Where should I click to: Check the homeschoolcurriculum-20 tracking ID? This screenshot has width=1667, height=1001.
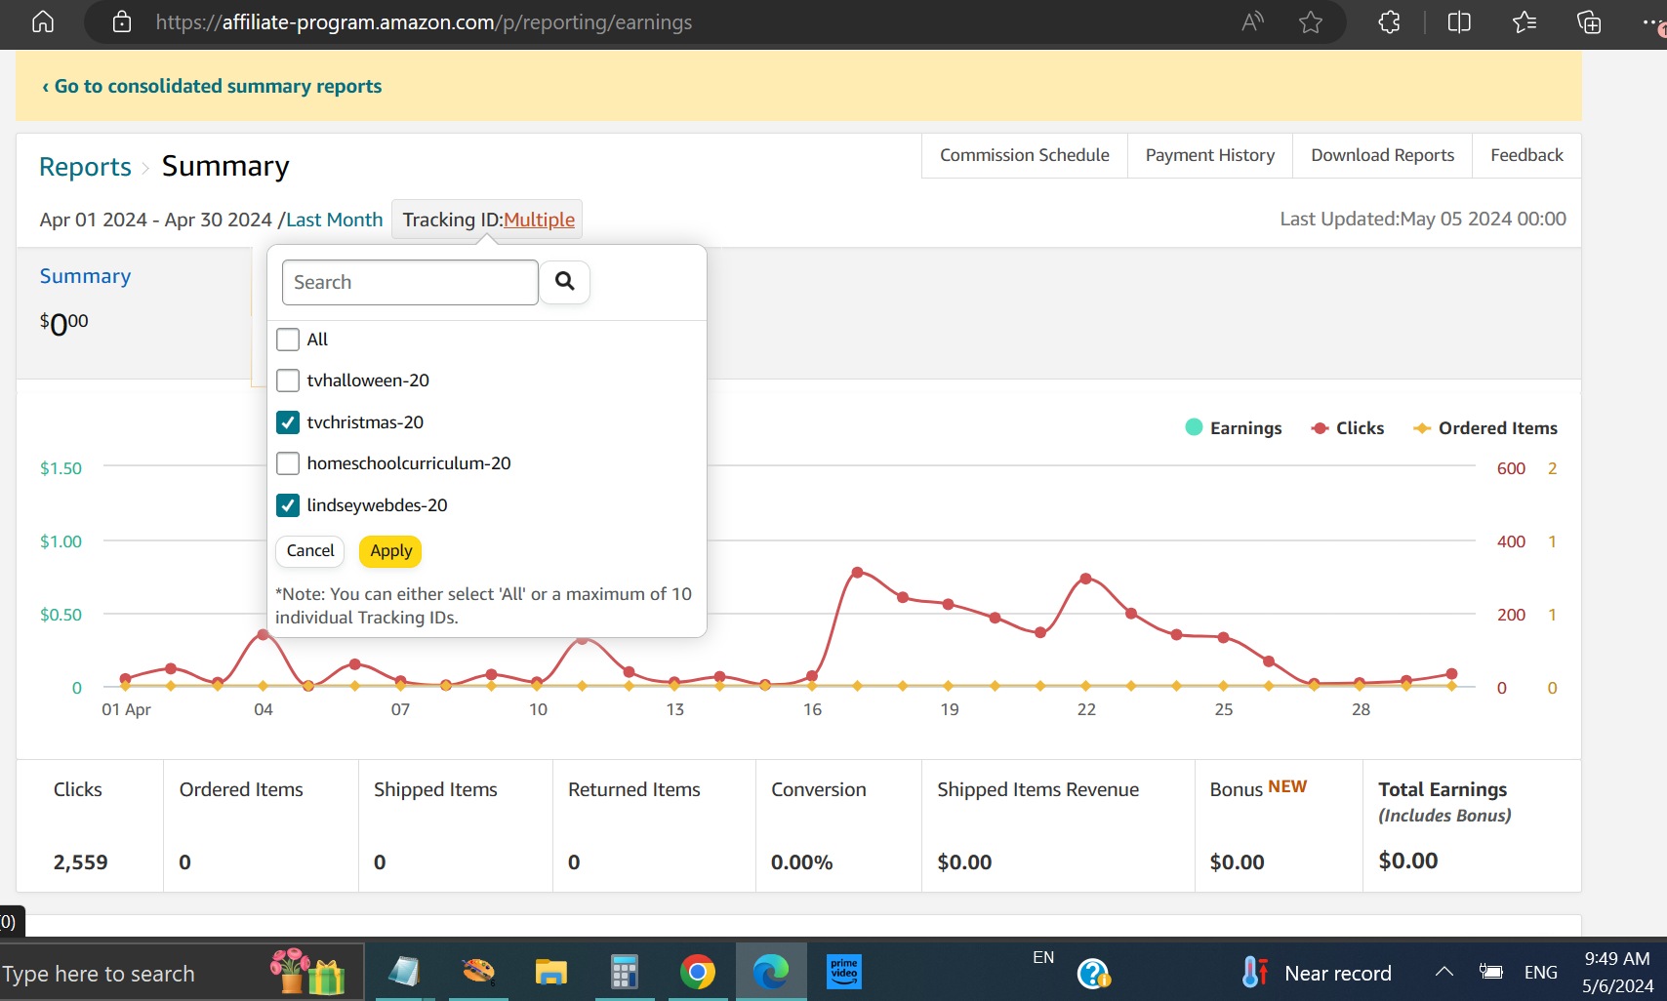pyautogui.click(x=288, y=463)
